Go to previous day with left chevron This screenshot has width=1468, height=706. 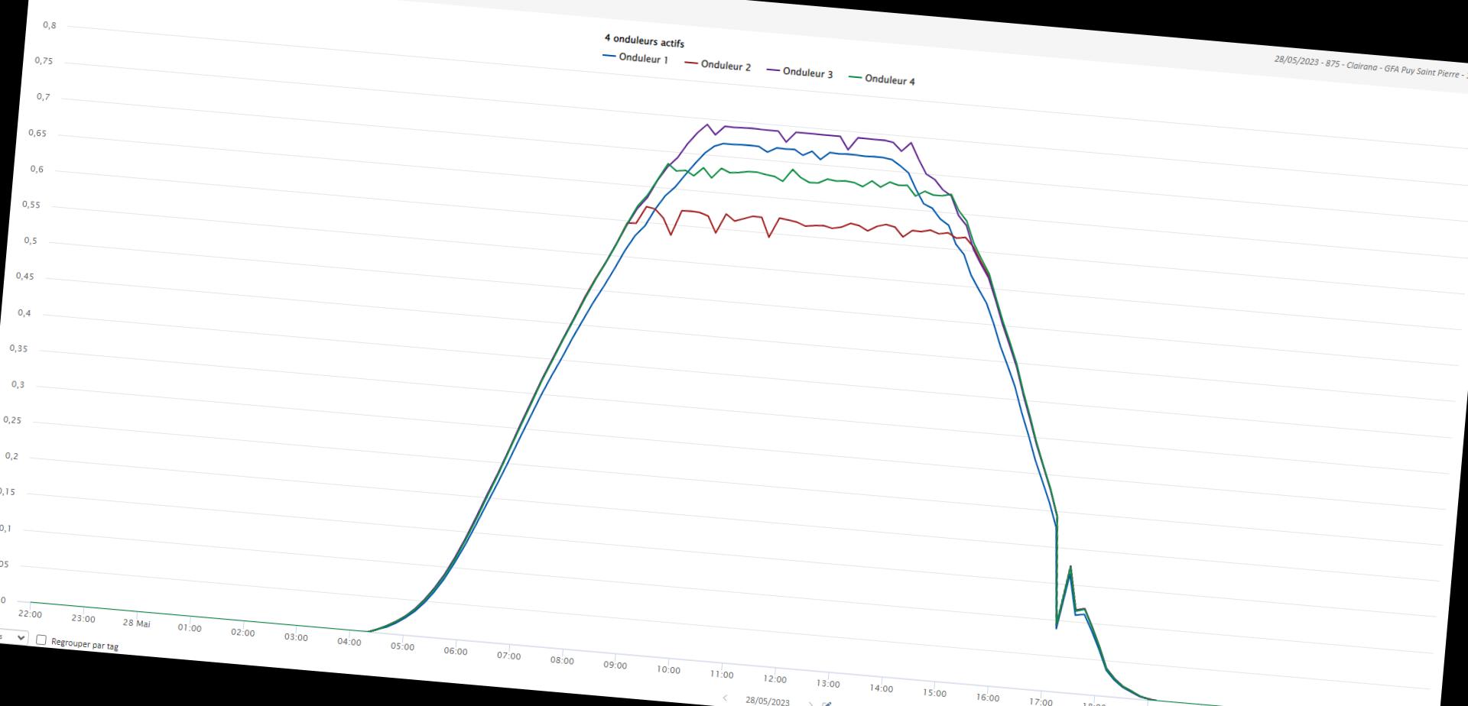click(x=725, y=698)
